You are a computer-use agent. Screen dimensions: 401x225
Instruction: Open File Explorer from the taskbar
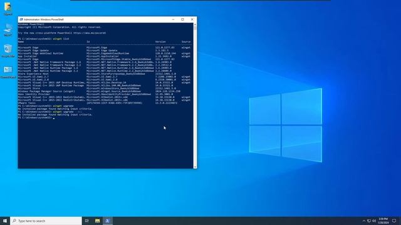point(98,221)
